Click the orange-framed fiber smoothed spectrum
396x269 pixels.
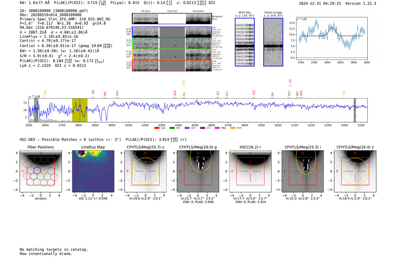point(198,54)
